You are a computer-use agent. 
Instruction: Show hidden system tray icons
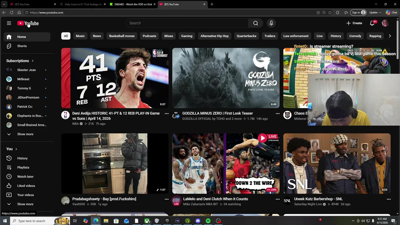[x=353, y=221]
